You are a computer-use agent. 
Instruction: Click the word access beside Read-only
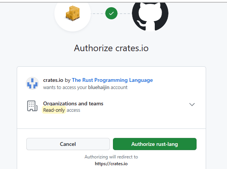73,110
